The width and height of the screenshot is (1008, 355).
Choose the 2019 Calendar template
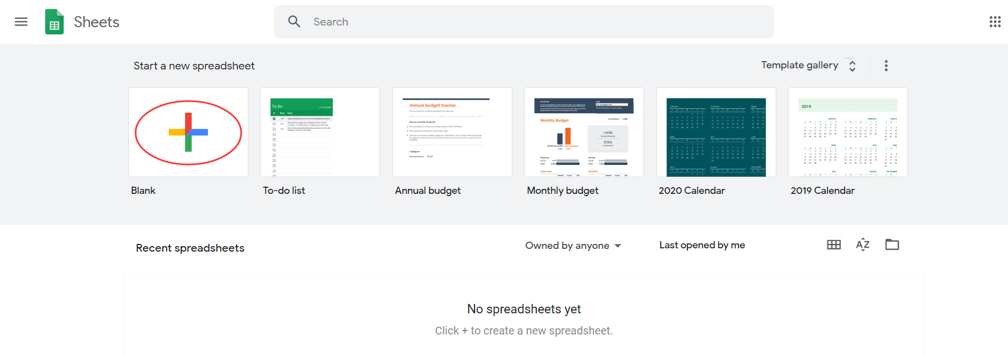pos(847,133)
